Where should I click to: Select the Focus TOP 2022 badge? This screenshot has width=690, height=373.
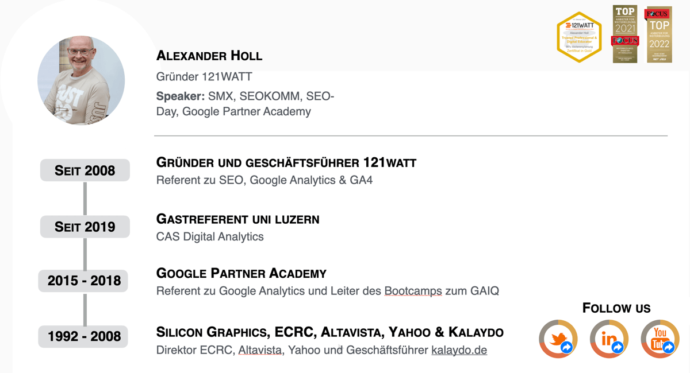[659, 34]
